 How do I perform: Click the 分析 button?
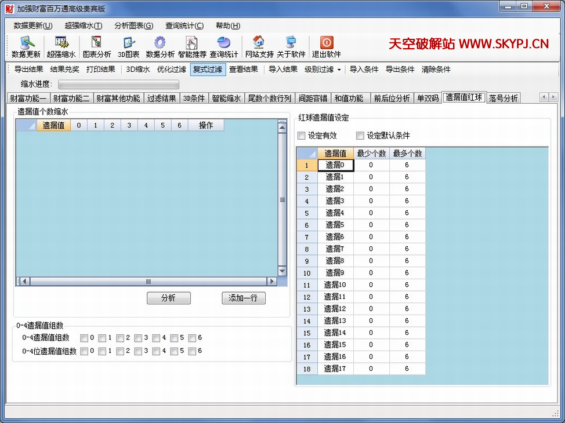tap(168, 298)
